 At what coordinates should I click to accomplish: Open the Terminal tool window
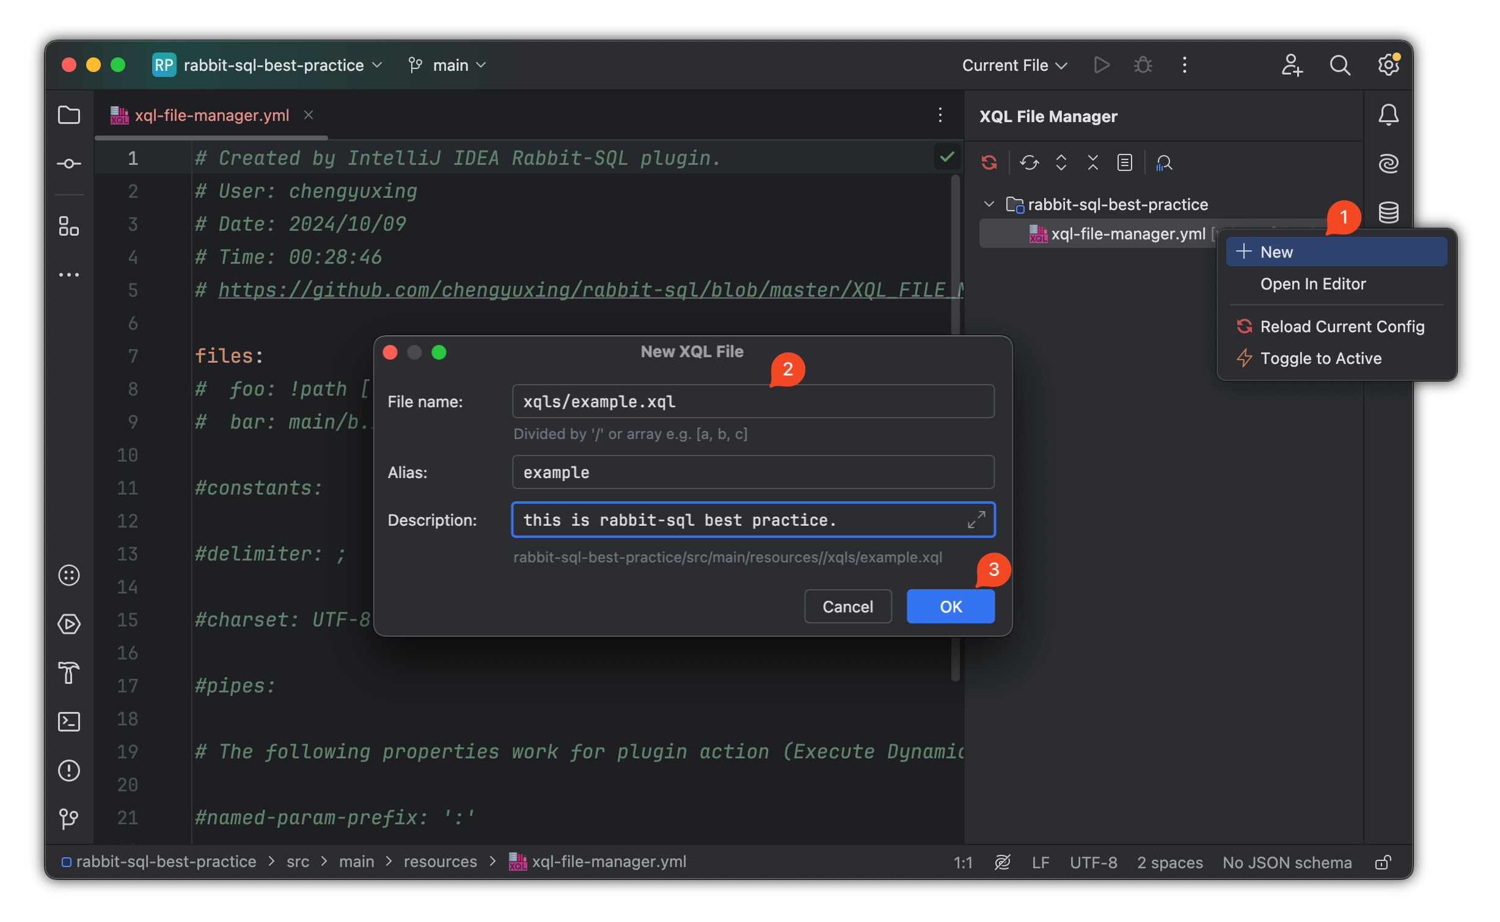pos(68,722)
